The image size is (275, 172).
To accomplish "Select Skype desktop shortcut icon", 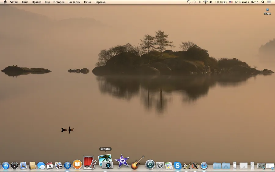I will tap(267, 12).
